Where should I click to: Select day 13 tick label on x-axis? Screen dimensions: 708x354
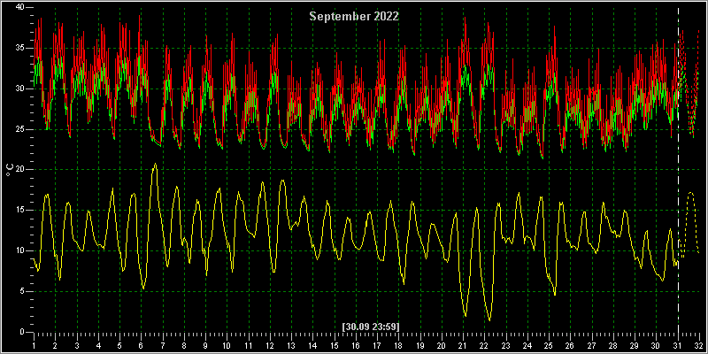(x=291, y=344)
